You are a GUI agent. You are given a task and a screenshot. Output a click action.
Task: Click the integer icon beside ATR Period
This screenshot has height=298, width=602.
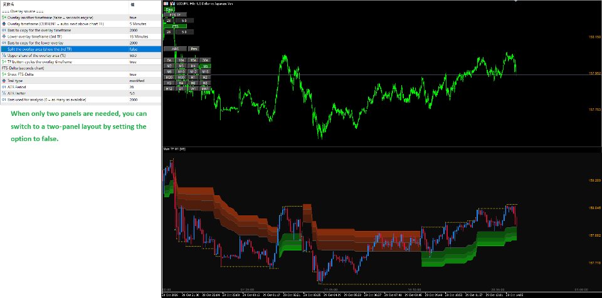[x=4, y=86]
